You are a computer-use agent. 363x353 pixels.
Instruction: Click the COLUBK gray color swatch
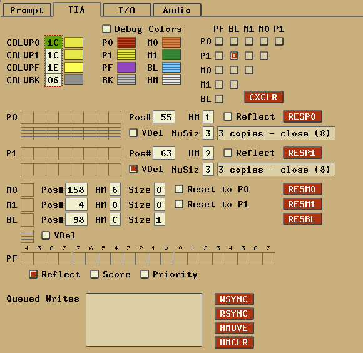tap(74, 80)
